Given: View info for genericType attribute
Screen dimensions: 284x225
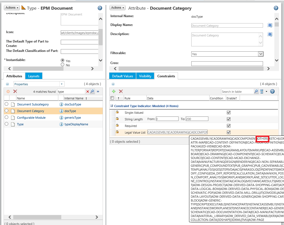Looking at the screenshot, I should [x=61, y=118].
